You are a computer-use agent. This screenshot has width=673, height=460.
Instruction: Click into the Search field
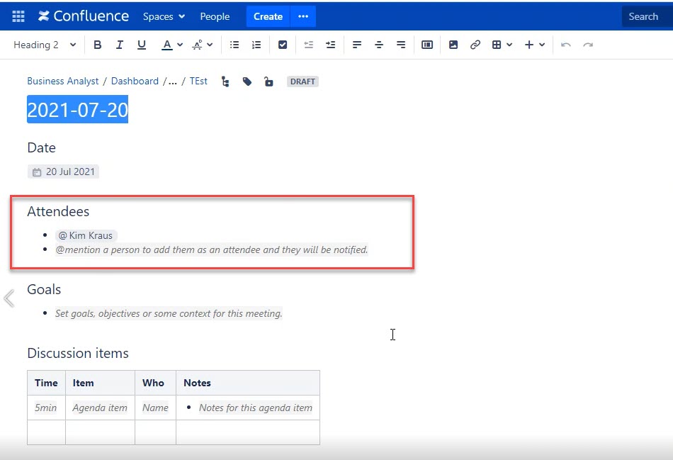pos(647,16)
